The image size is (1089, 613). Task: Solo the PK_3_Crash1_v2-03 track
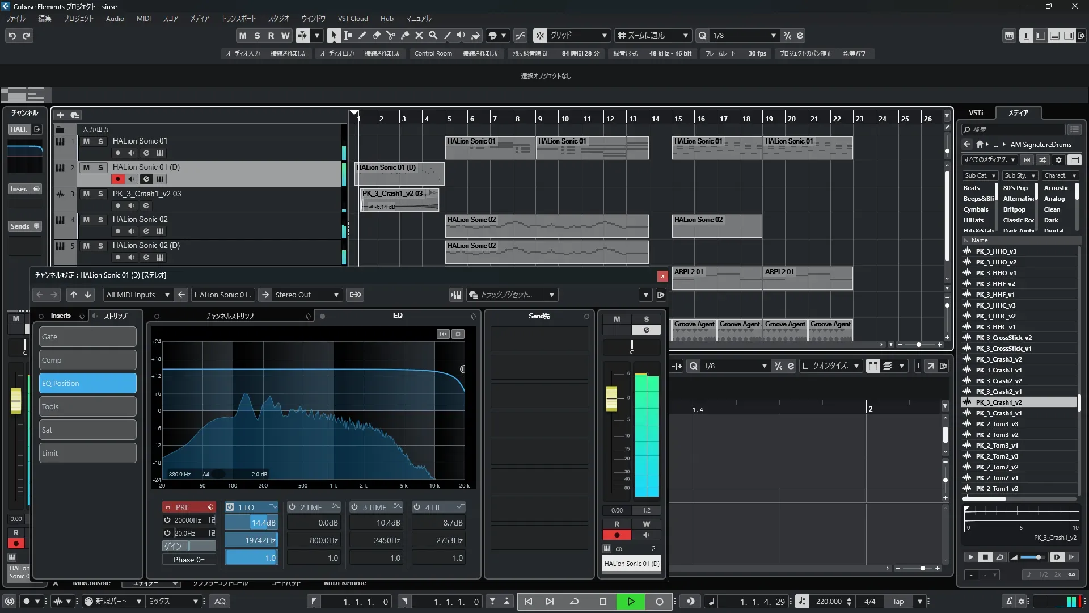click(x=100, y=194)
